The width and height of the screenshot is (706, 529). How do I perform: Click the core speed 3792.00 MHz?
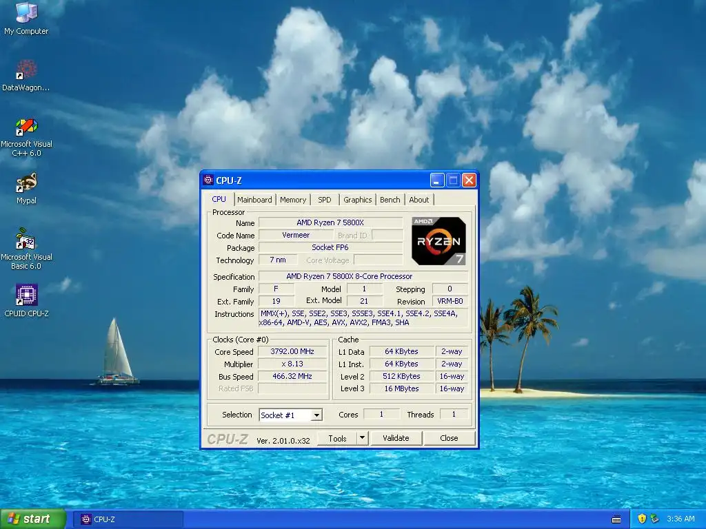292,351
